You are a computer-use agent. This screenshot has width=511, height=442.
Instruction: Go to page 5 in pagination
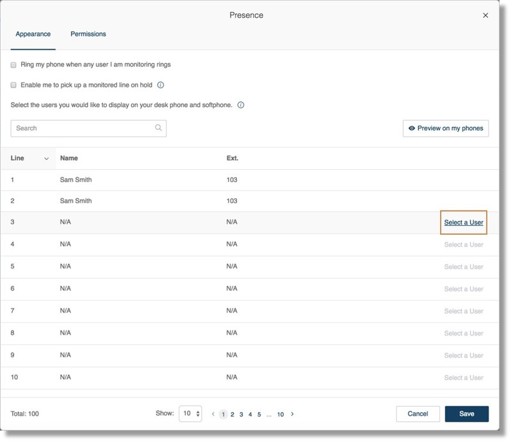[x=259, y=415]
